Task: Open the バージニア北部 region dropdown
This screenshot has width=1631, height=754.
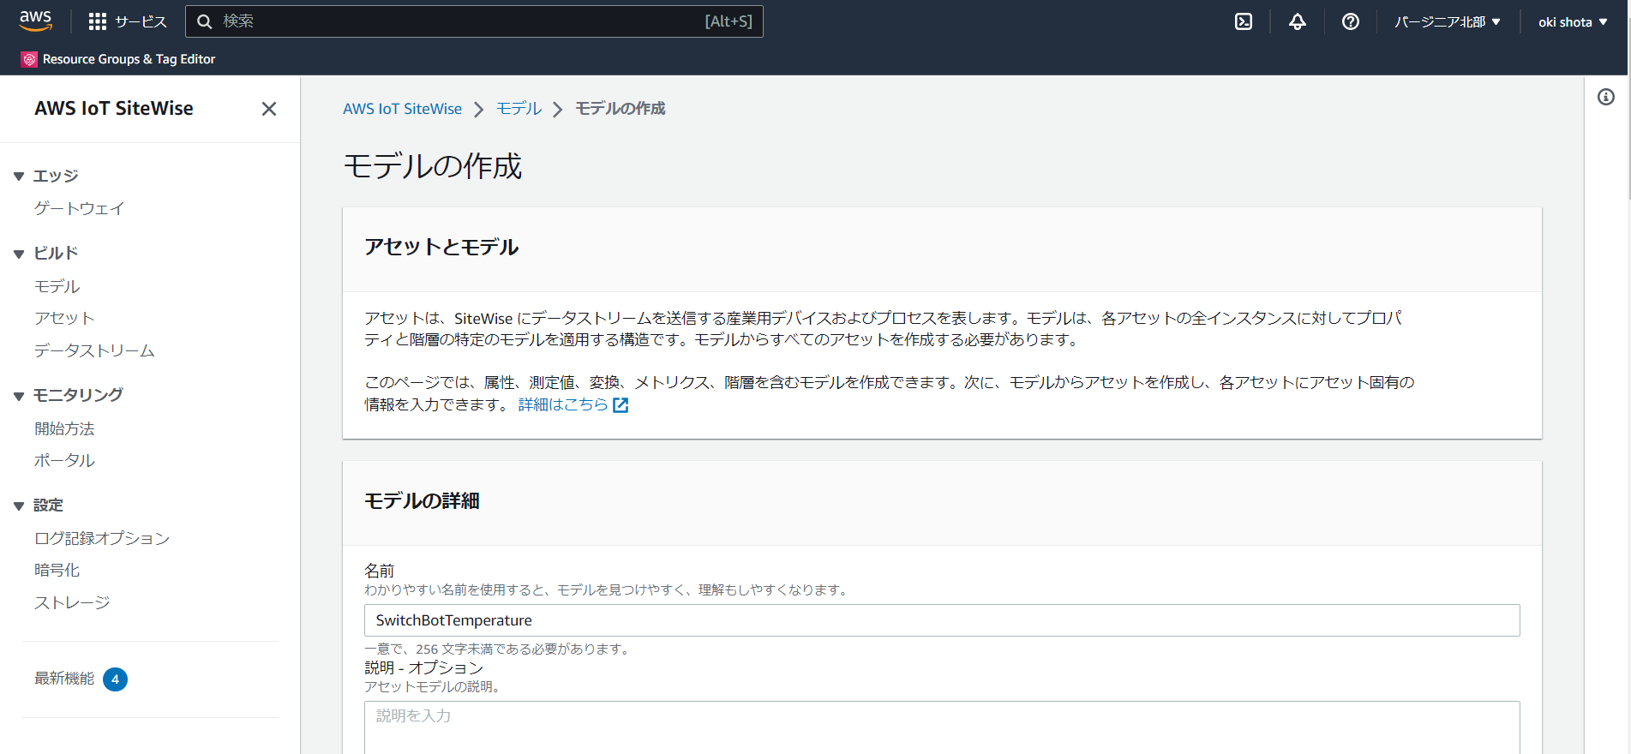Action: 1448,21
